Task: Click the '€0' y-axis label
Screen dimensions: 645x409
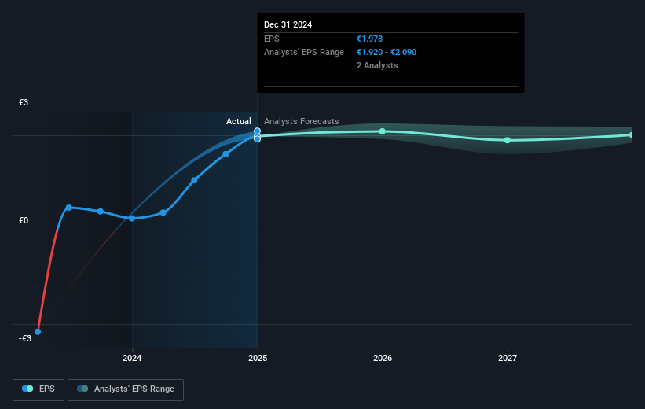Action: point(24,220)
